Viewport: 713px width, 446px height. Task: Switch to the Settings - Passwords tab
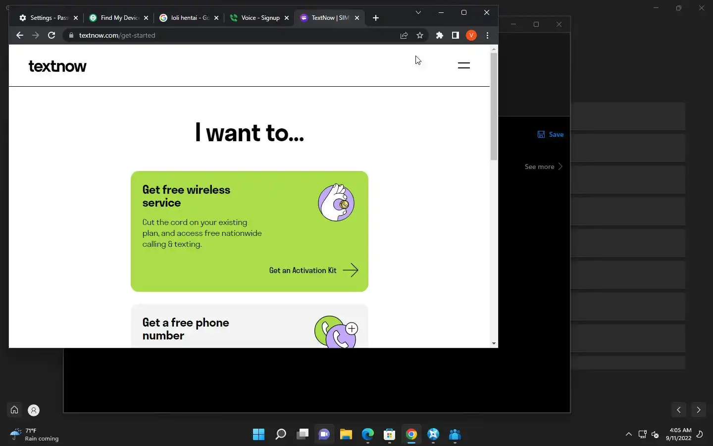[48, 18]
